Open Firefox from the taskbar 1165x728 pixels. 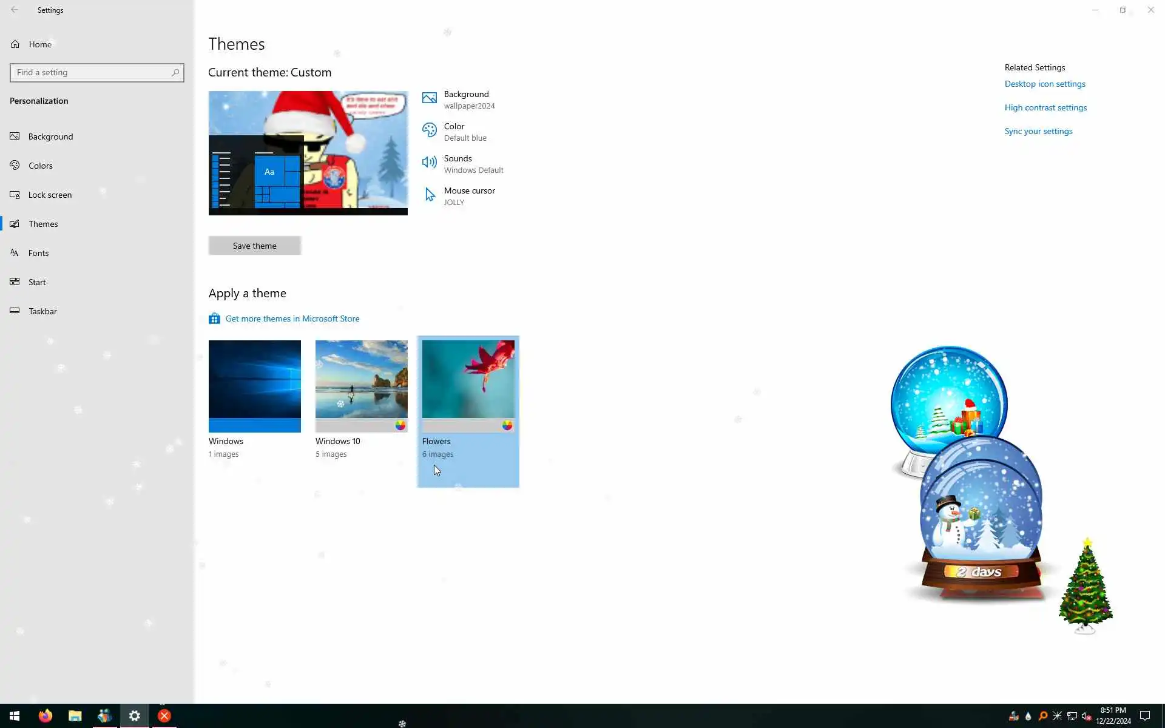click(x=46, y=716)
